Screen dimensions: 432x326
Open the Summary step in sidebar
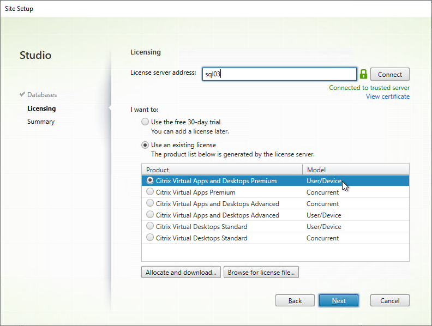(x=41, y=122)
